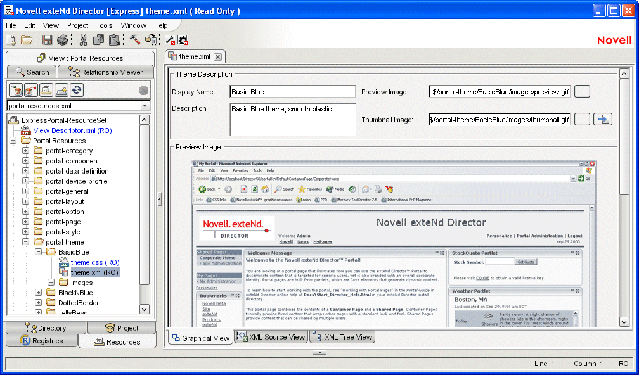This screenshot has width=639, height=375.
Task: Click the Build hammer icon
Action: click(135, 40)
